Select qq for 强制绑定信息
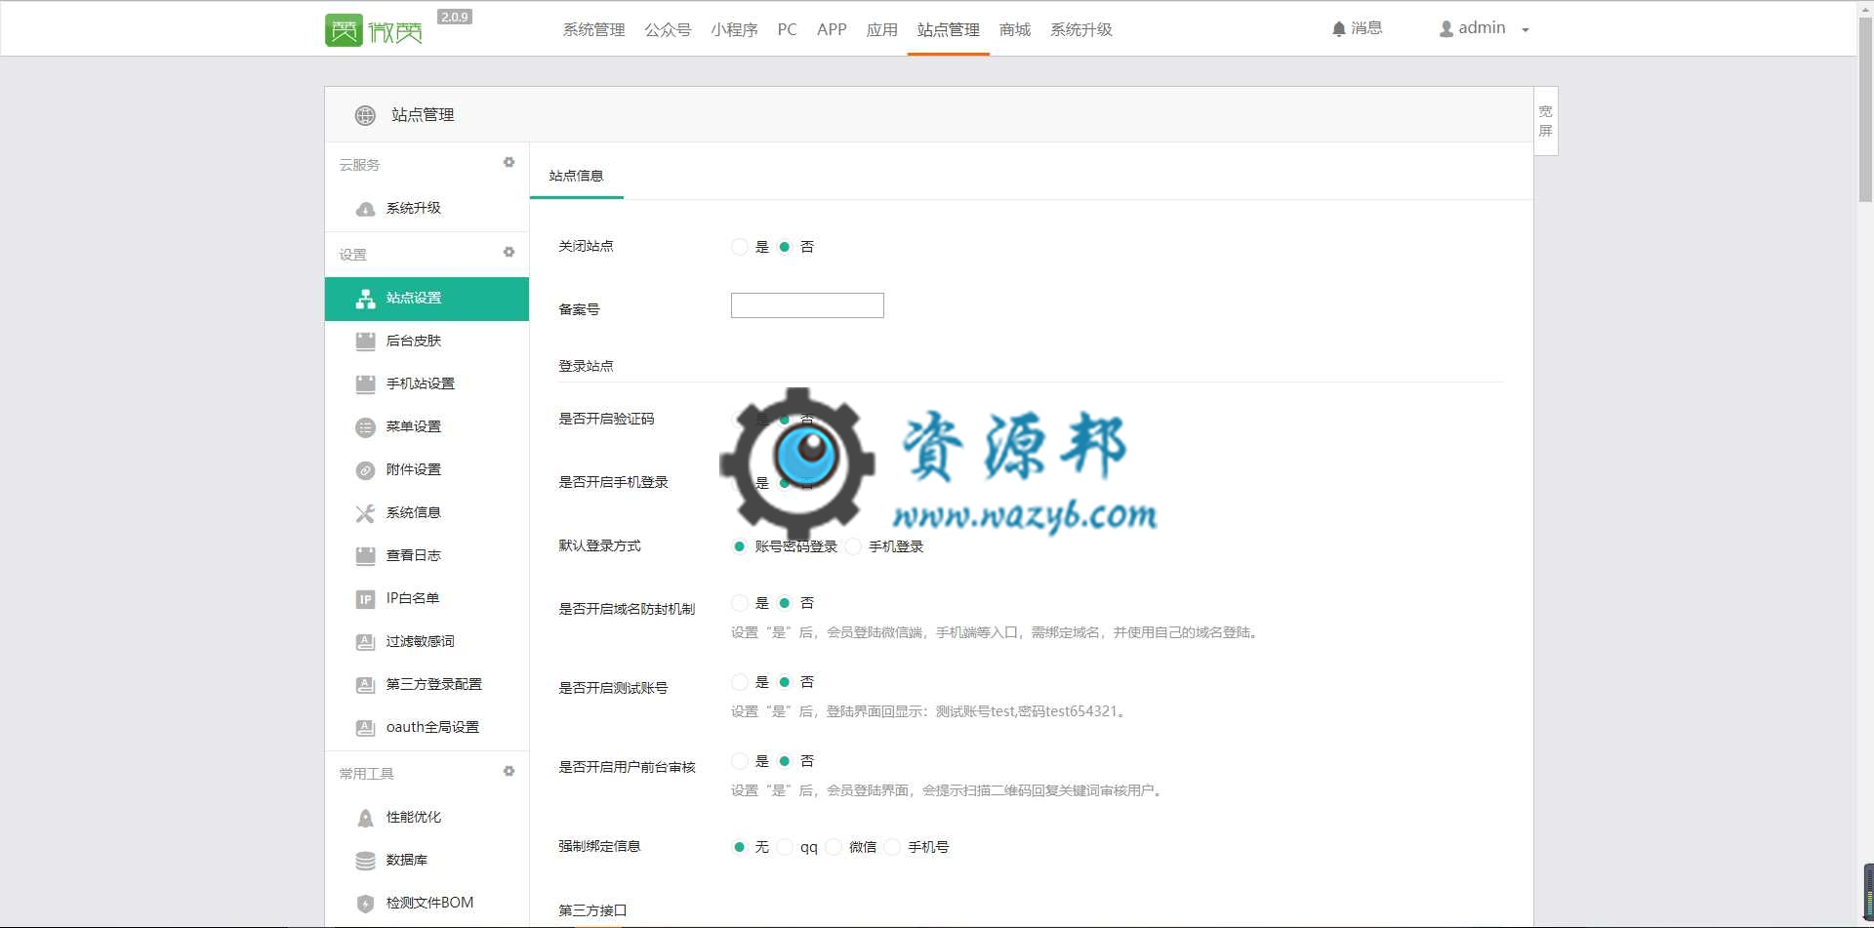 coord(786,847)
